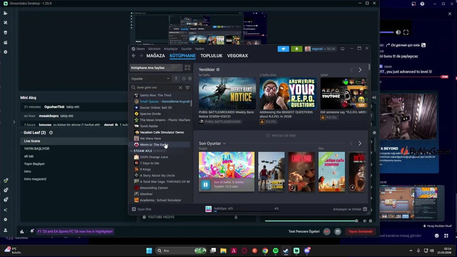Mute the Streamlabs mixer audio source

point(365,221)
